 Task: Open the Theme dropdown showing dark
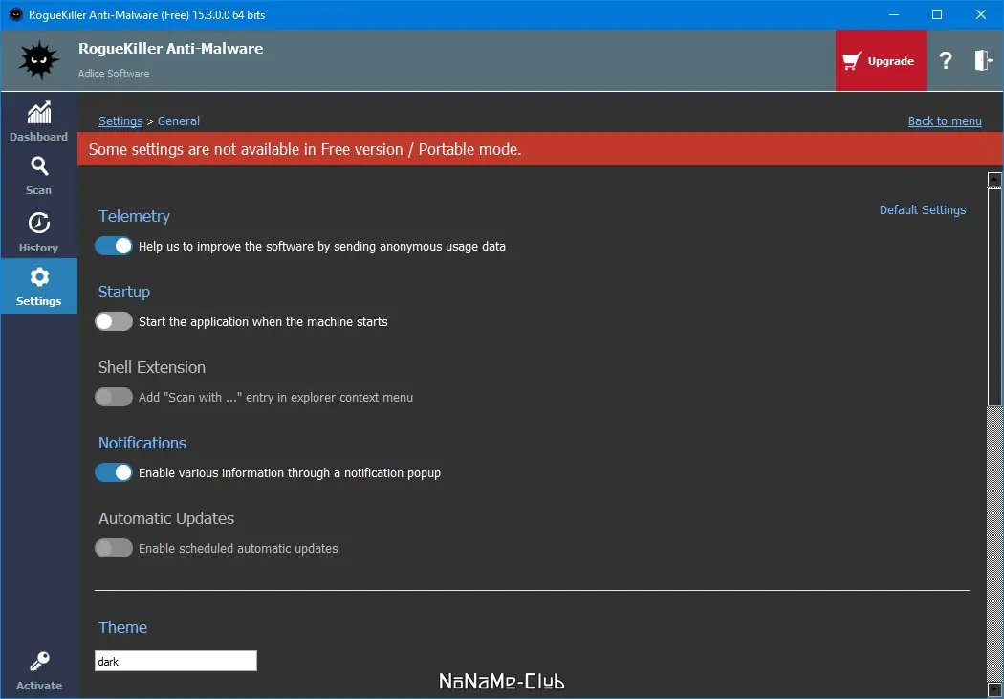pyautogui.click(x=176, y=662)
